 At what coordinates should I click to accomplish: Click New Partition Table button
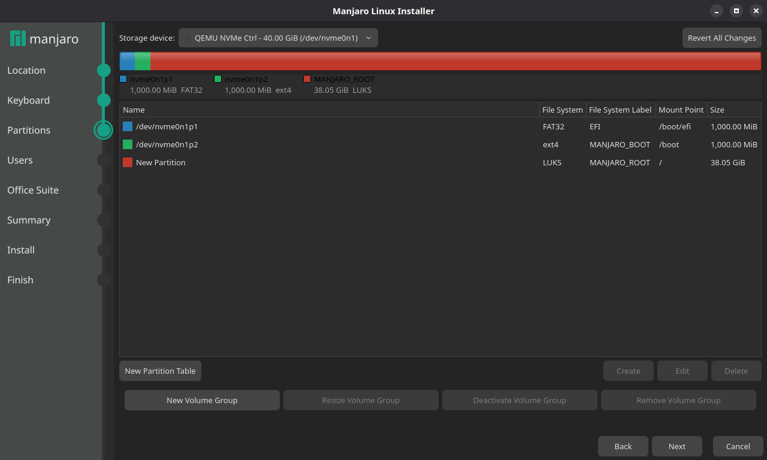[x=160, y=371]
